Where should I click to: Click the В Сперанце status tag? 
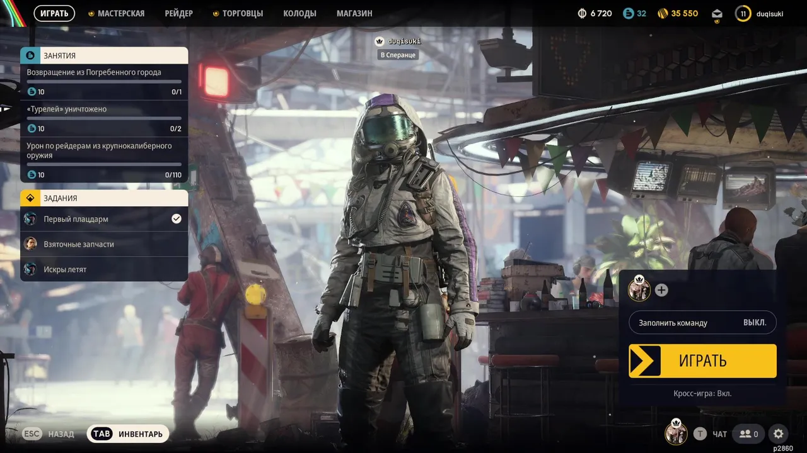(398, 55)
